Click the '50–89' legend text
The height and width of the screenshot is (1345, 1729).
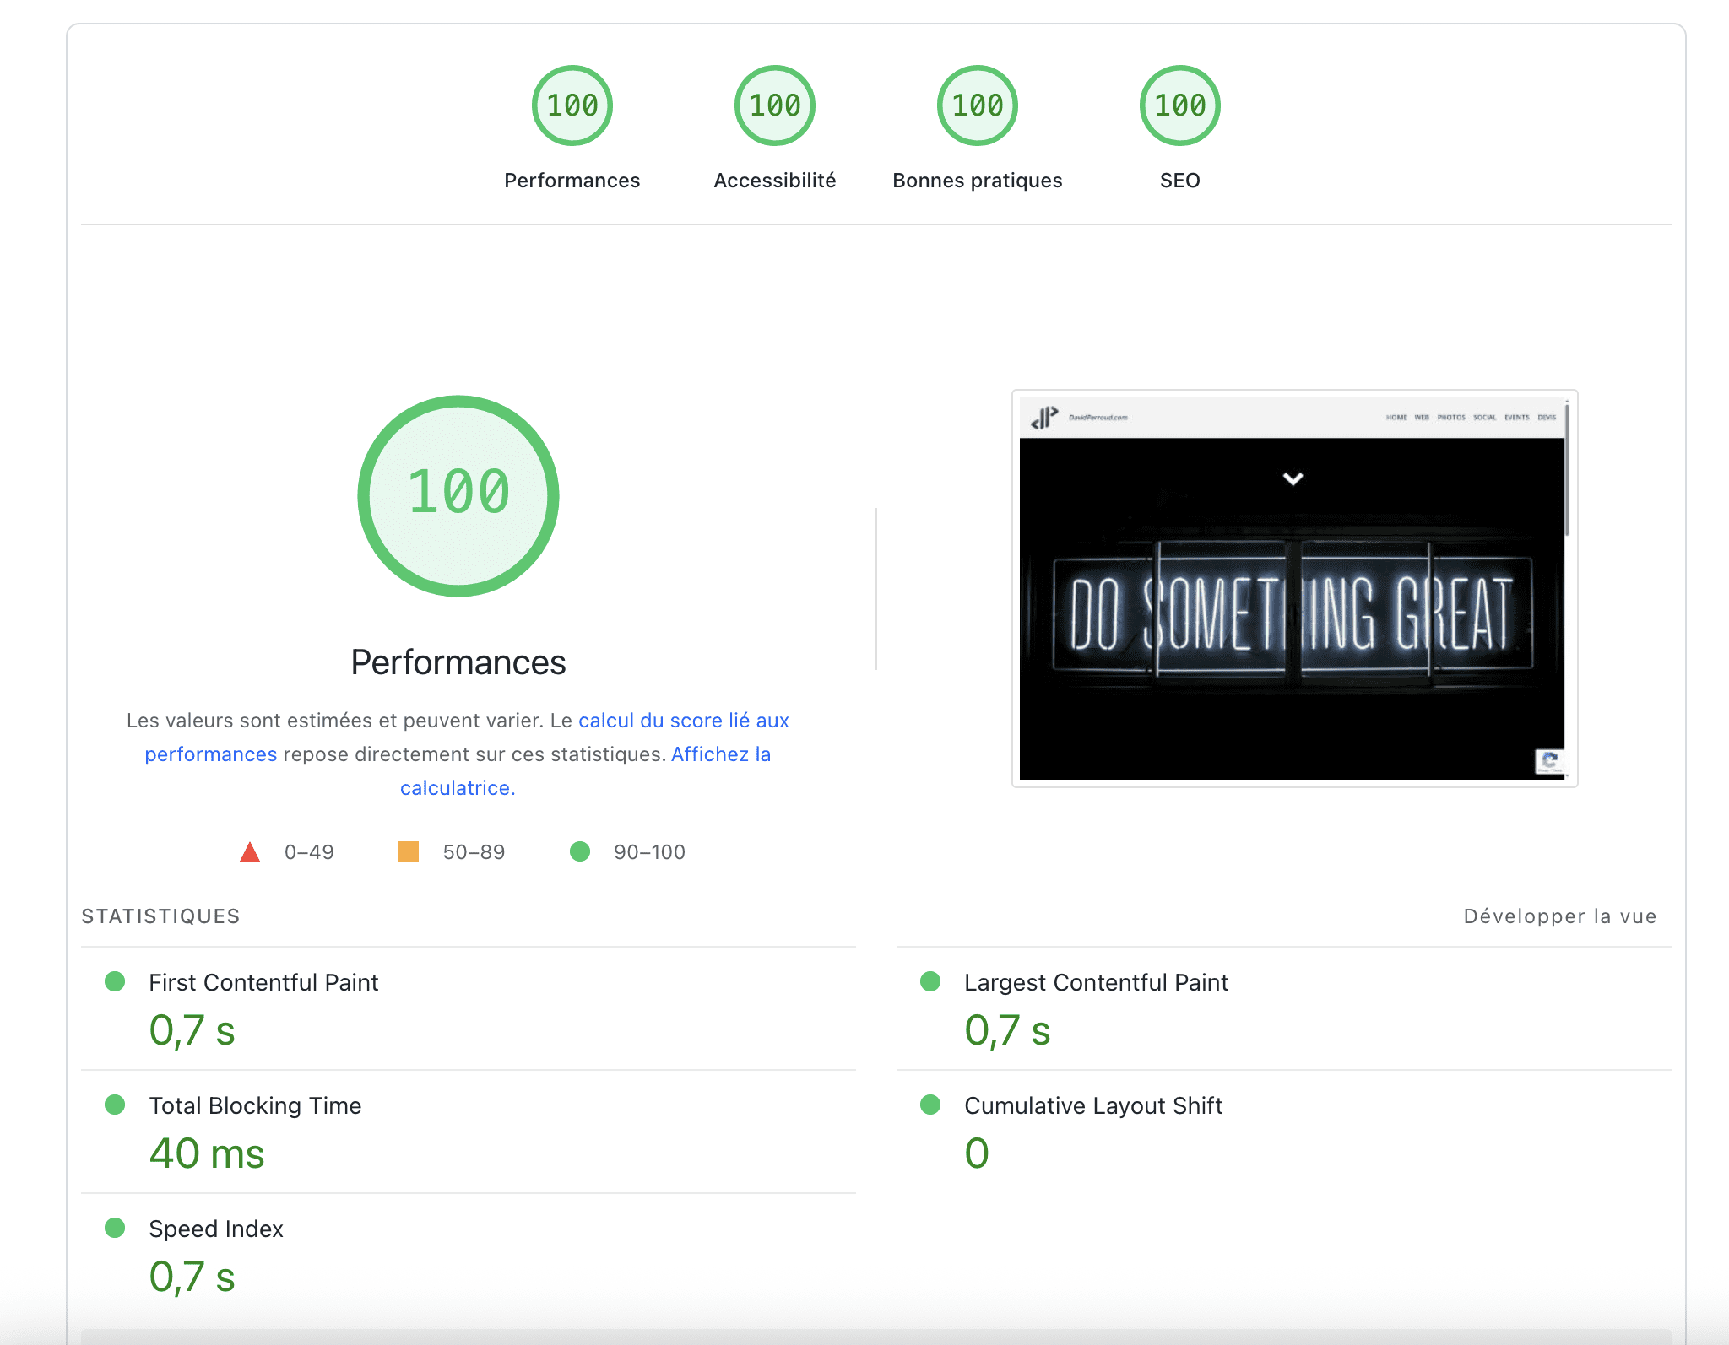click(474, 852)
